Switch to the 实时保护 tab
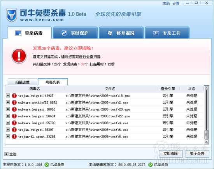 click(x=75, y=33)
